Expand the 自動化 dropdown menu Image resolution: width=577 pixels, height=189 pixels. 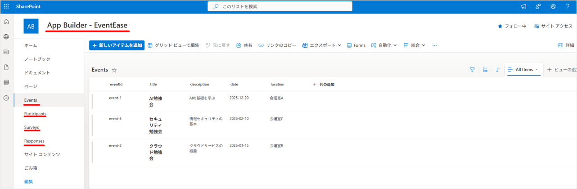tap(384, 45)
